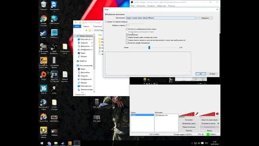This screenshot has width=259, height=146.
Task: Switch input language via 'РУС' indicator
Action: (206, 143)
